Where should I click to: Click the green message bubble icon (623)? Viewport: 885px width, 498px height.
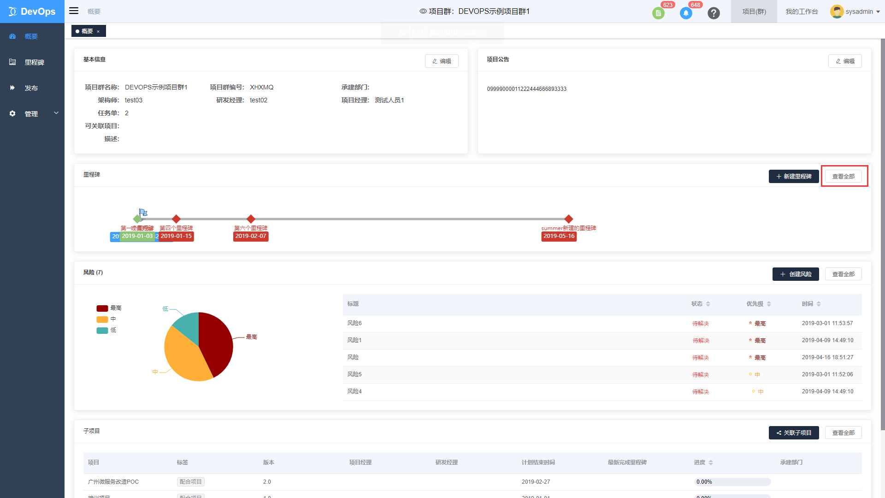(x=660, y=11)
